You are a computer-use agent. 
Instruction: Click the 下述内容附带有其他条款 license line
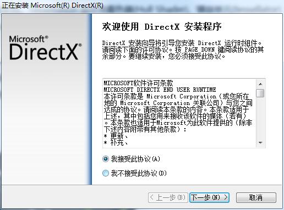pos(145,130)
